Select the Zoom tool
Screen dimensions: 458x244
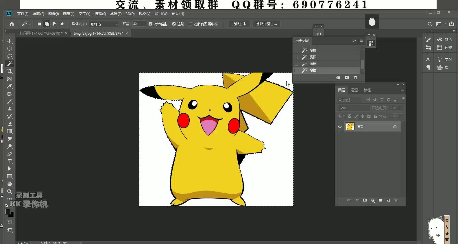pos(10,191)
